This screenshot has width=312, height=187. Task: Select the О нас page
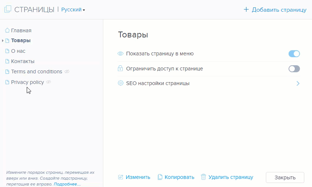pyautogui.click(x=18, y=51)
